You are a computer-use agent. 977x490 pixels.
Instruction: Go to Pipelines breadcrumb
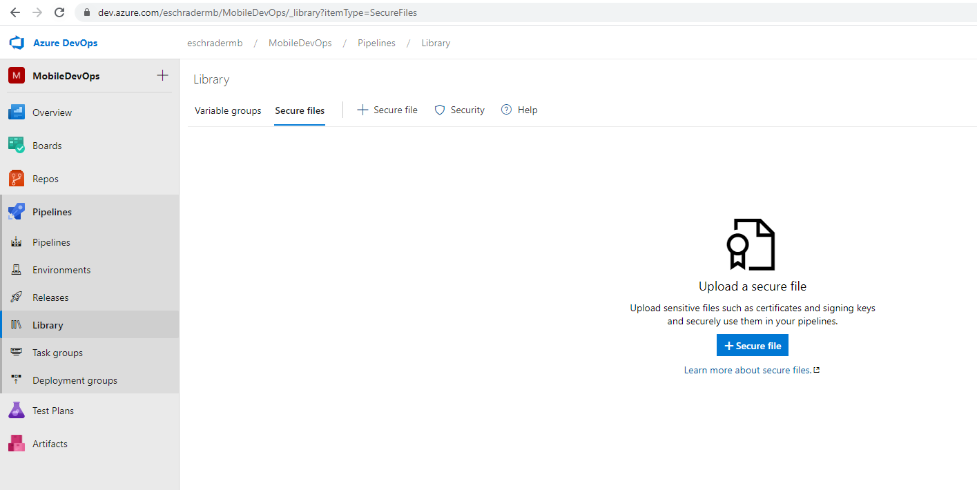click(376, 43)
